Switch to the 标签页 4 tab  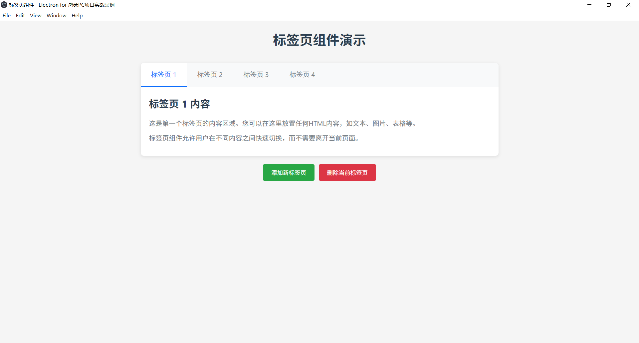coord(302,75)
